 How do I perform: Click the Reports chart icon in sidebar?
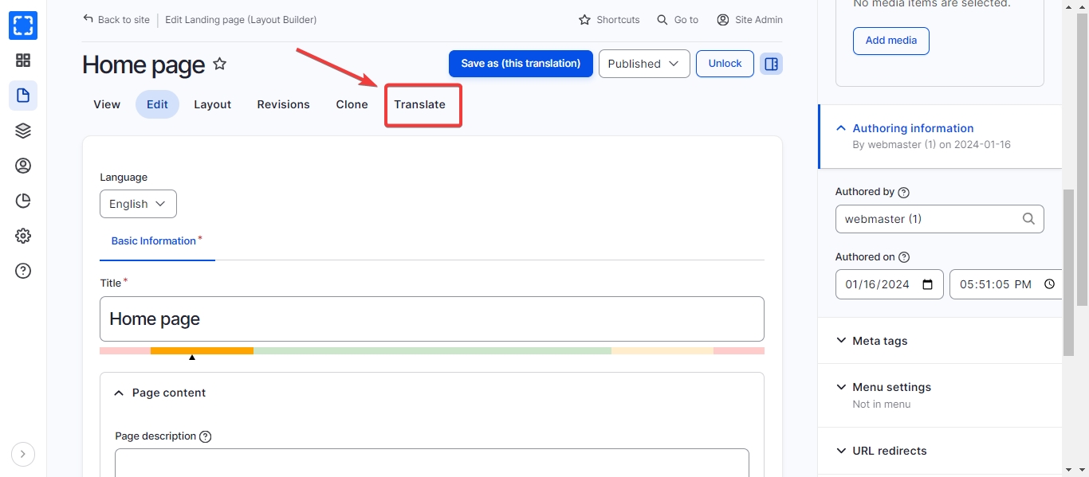click(23, 201)
